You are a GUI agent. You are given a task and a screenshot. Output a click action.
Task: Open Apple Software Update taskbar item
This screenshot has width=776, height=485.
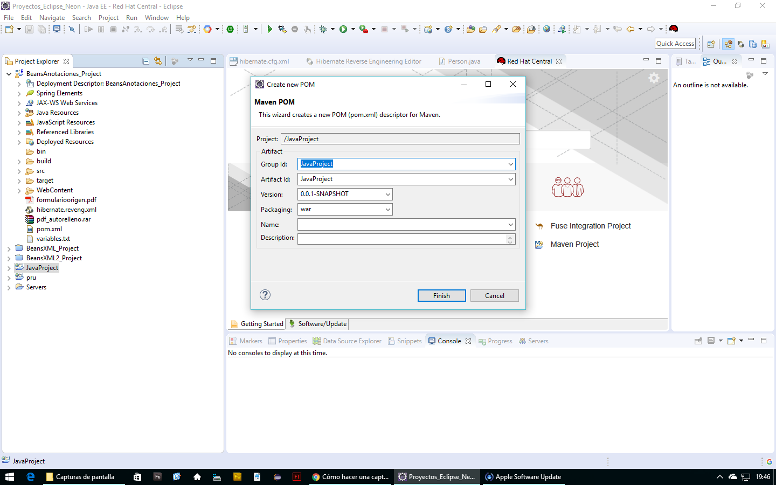(523, 477)
